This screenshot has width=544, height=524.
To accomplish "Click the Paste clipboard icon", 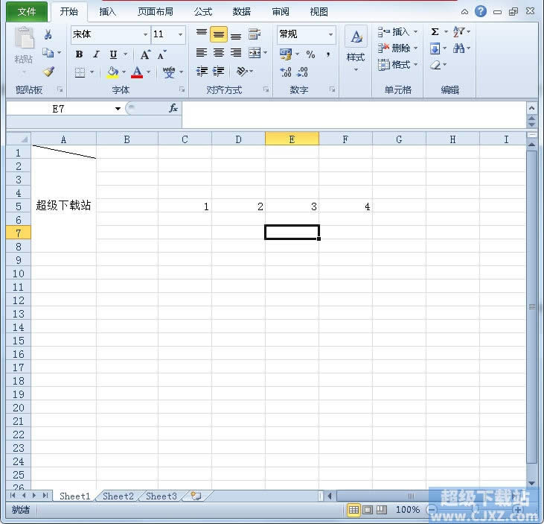I will pyautogui.click(x=24, y=37).
